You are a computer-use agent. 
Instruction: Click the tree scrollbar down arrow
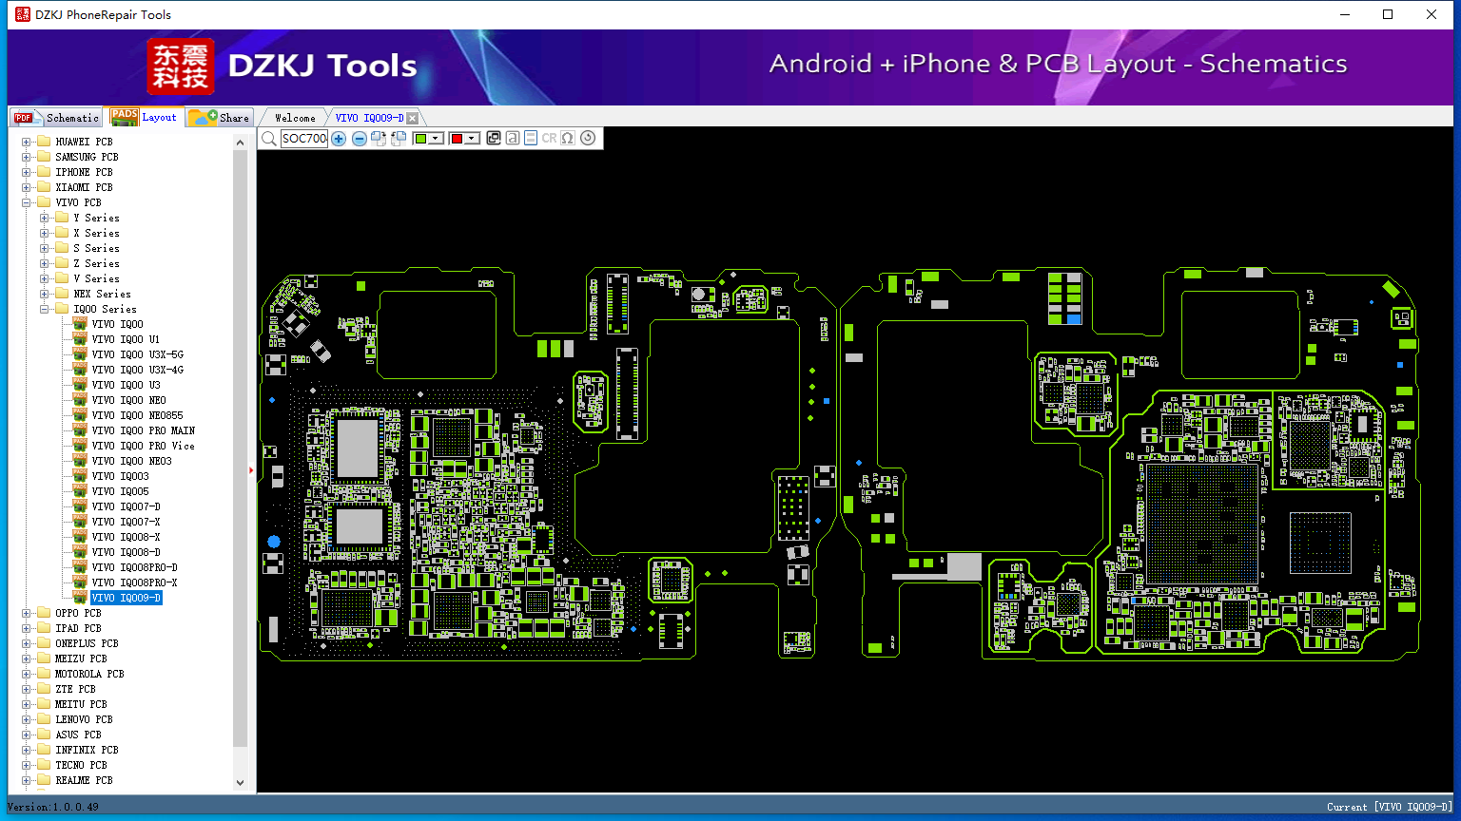coord(240,782)
